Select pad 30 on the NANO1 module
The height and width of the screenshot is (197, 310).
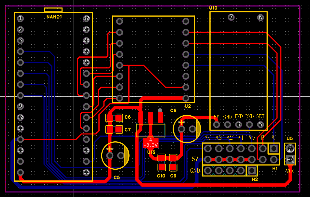pyautogui.click(x=86, y=18)
